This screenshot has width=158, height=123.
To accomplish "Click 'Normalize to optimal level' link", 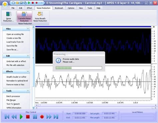I will tap(17, 81).
